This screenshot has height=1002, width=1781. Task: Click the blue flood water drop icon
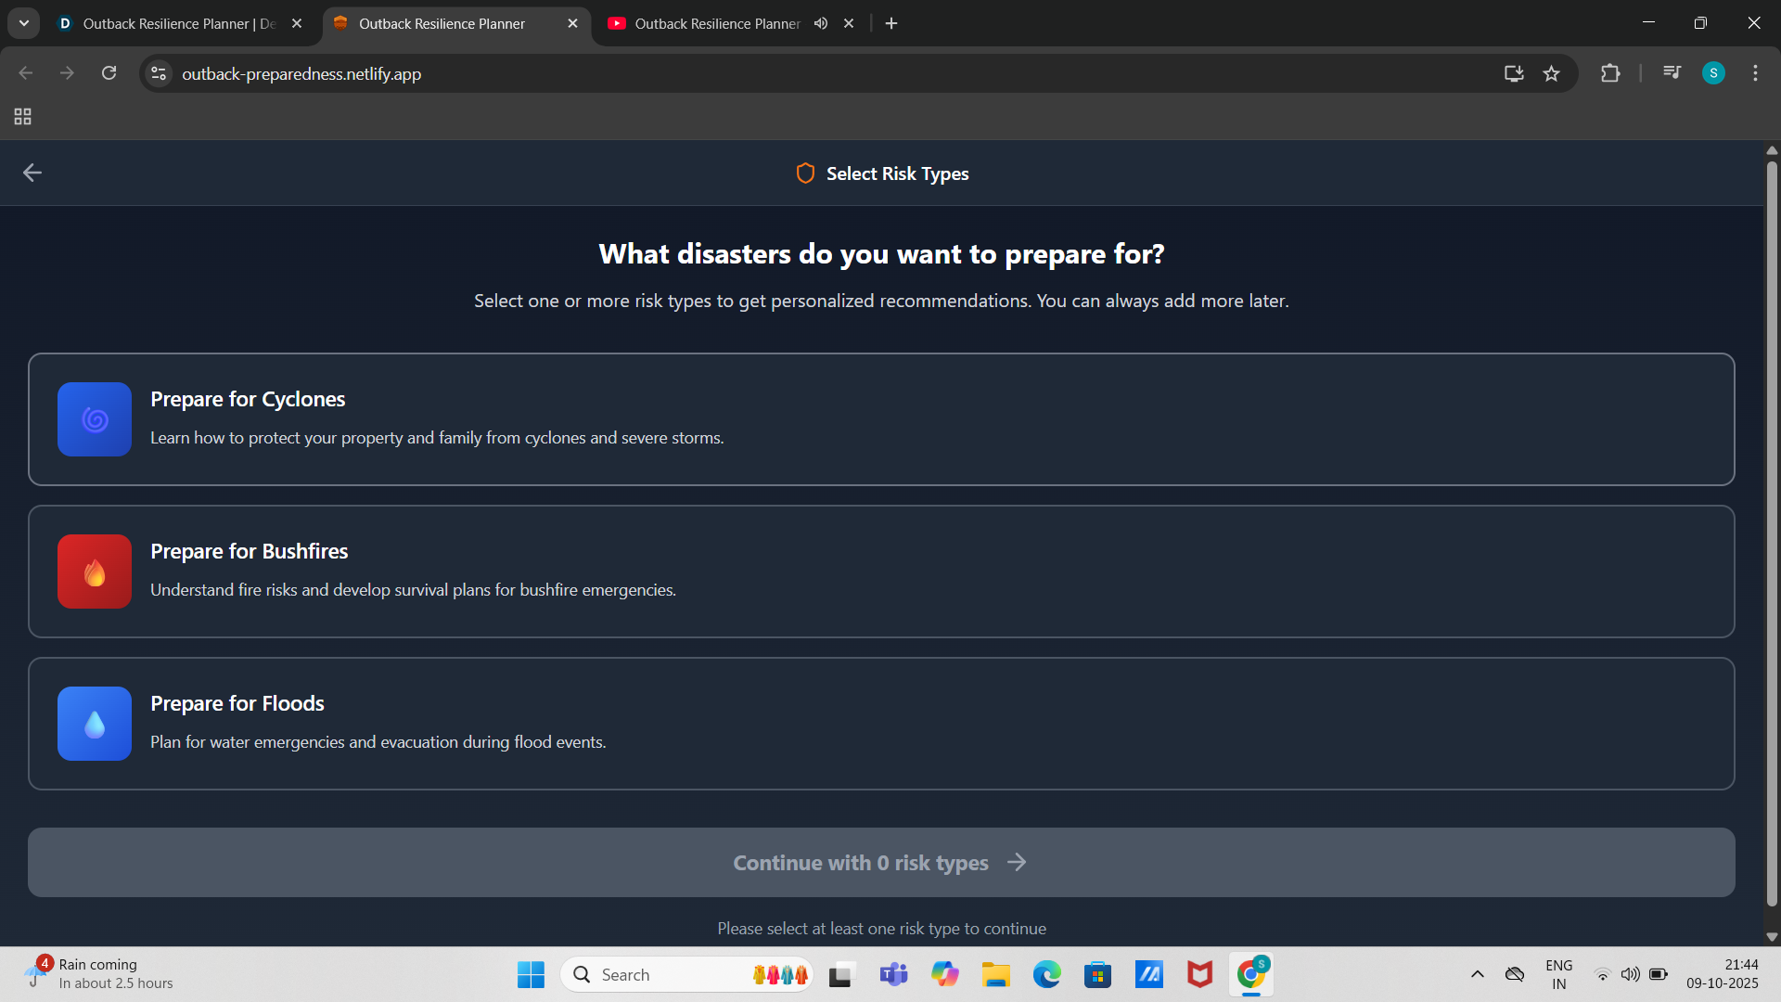click(x=95, y=724)
